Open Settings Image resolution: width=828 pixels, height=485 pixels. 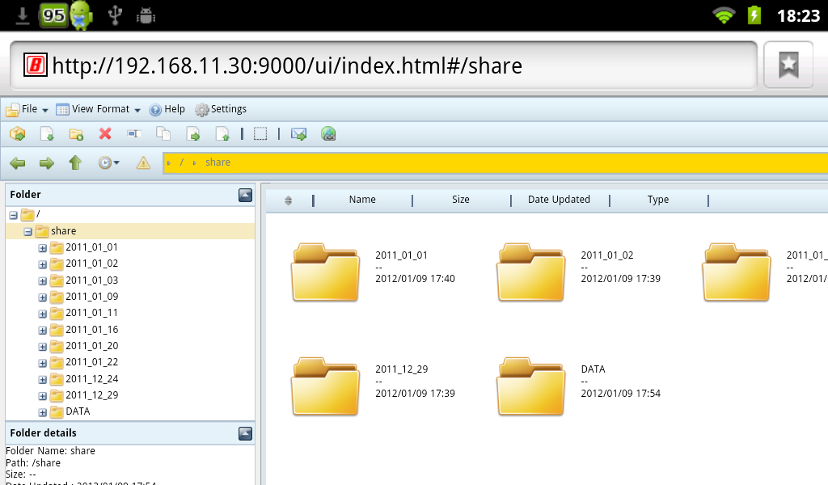[x=221, y=109]
